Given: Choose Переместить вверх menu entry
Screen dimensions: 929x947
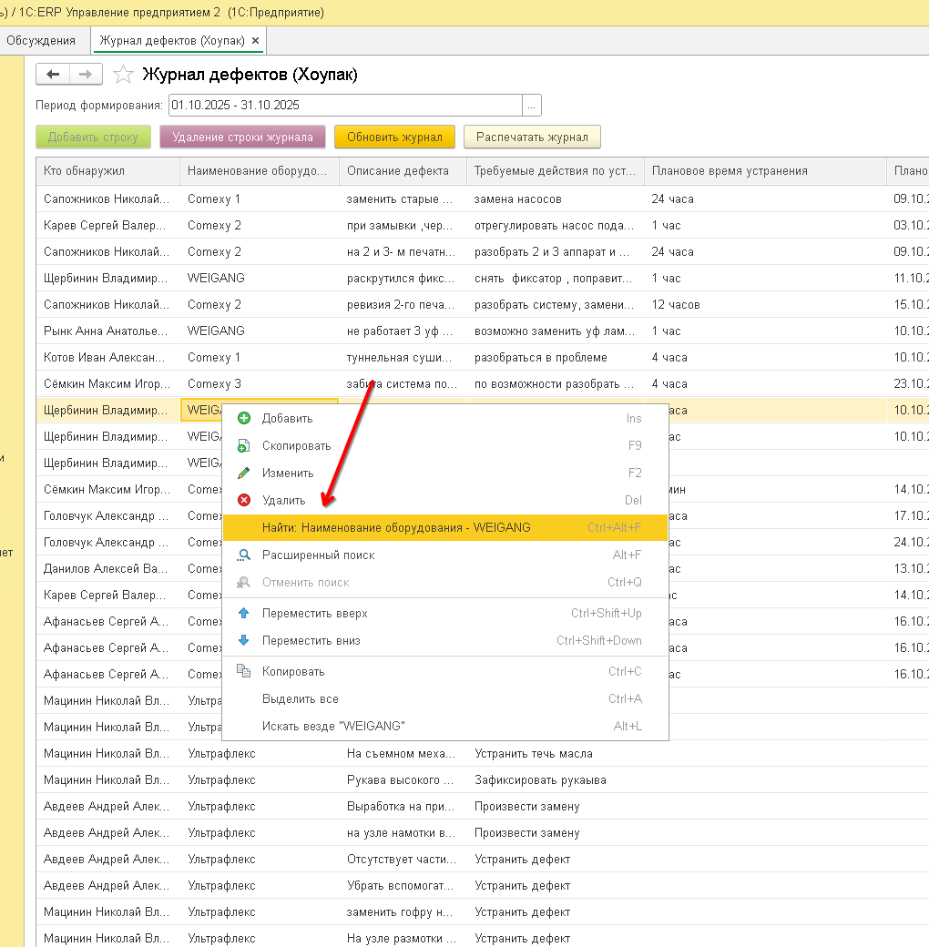Looking at the screenshot, I should (x=314, y=614).
